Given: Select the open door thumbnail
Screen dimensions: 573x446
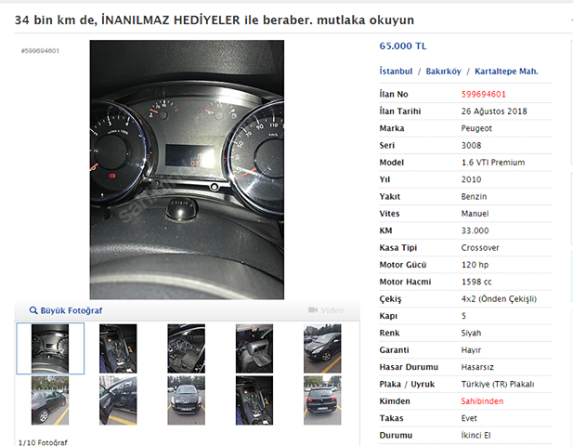Looking at the screenshot, I should [x=118, y=400].
